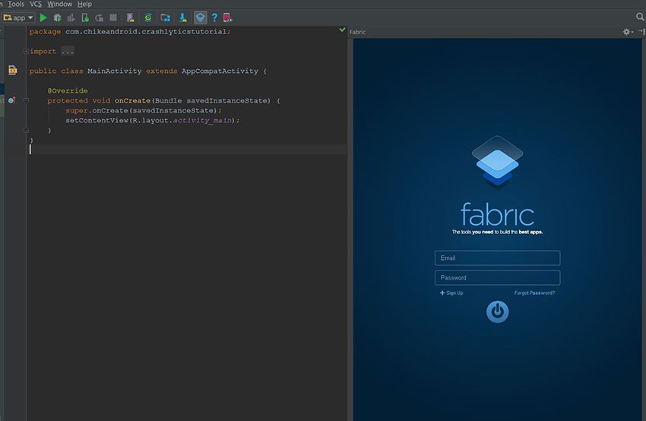Click the related XML file gutter icon
Screen dimensions: 646x421
click(x=13, y=71)
